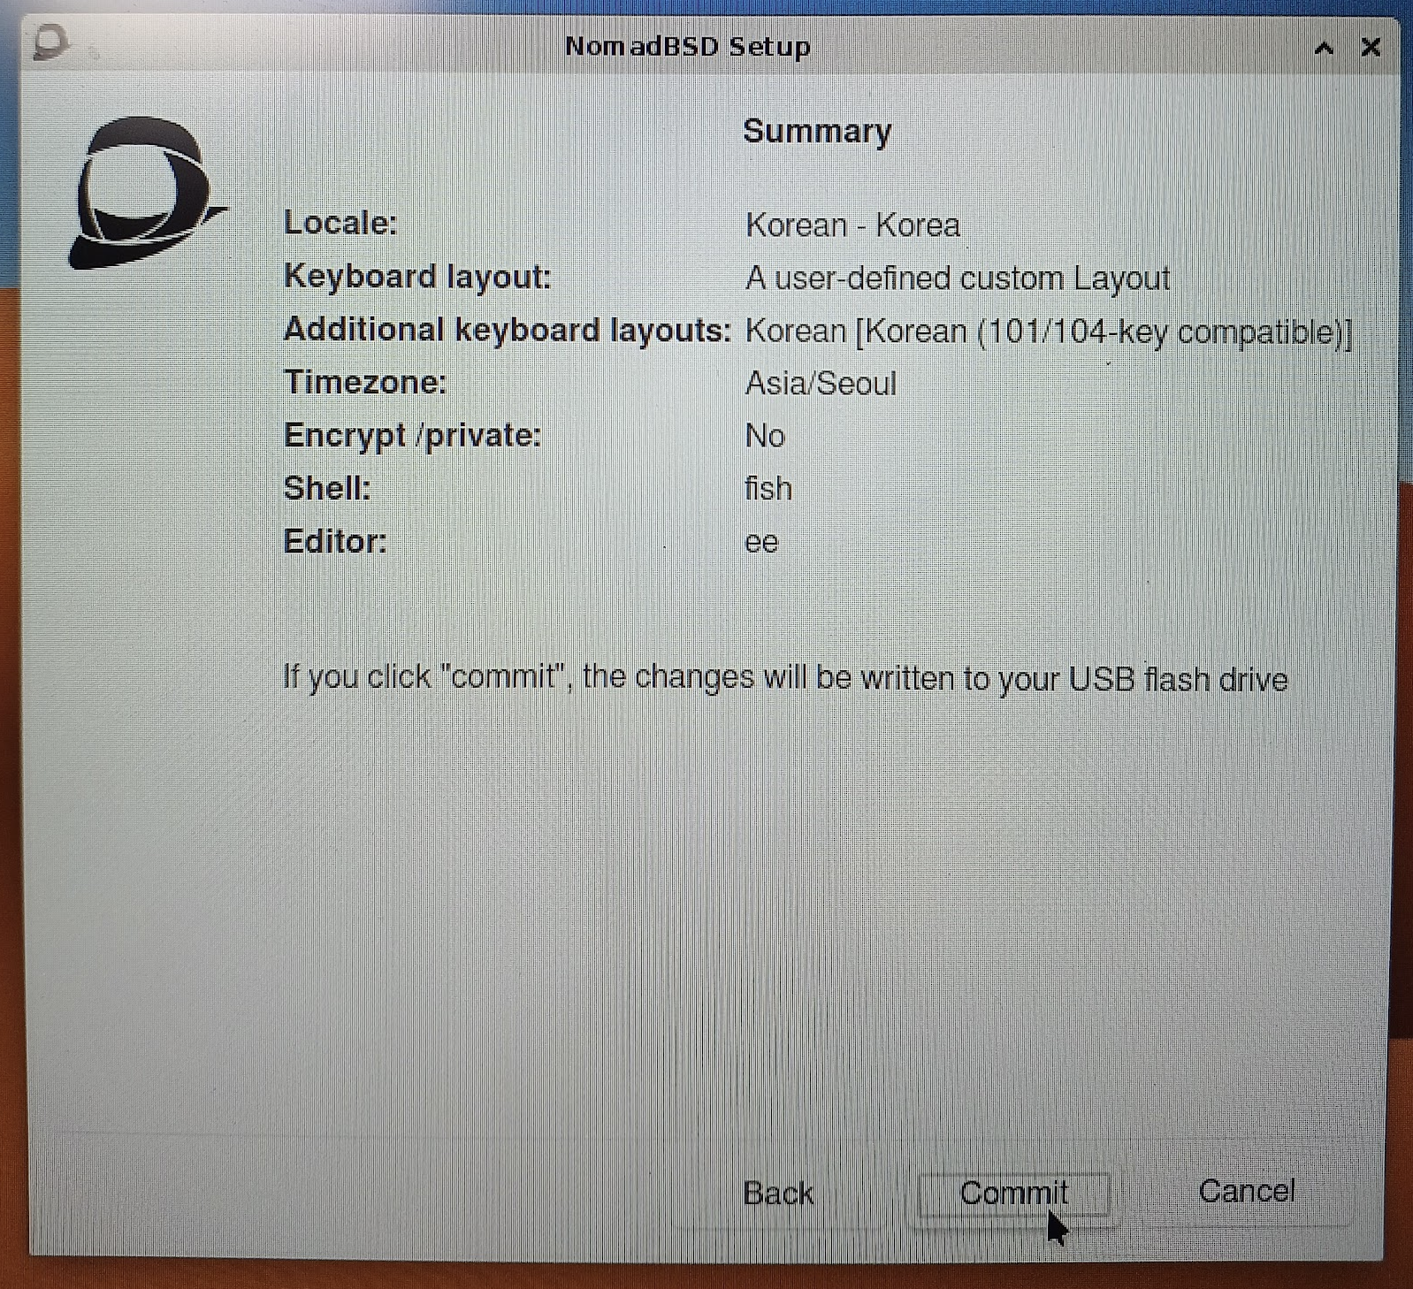Screen dimensions: 1413x1289
Task: Close the NomadBSD Setup window
Action: tap(1371, 47)
